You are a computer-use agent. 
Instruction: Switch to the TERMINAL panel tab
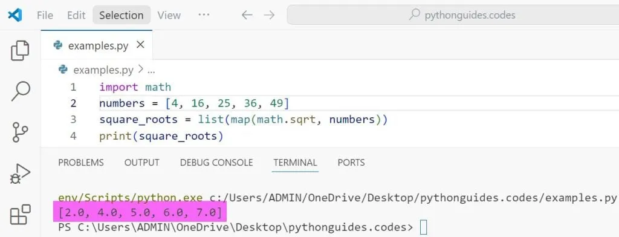295,163
